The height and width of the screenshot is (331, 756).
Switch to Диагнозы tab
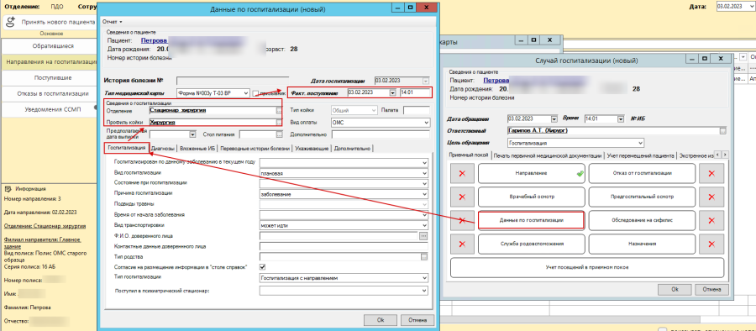pyautogui.click(x=163, y=149)
